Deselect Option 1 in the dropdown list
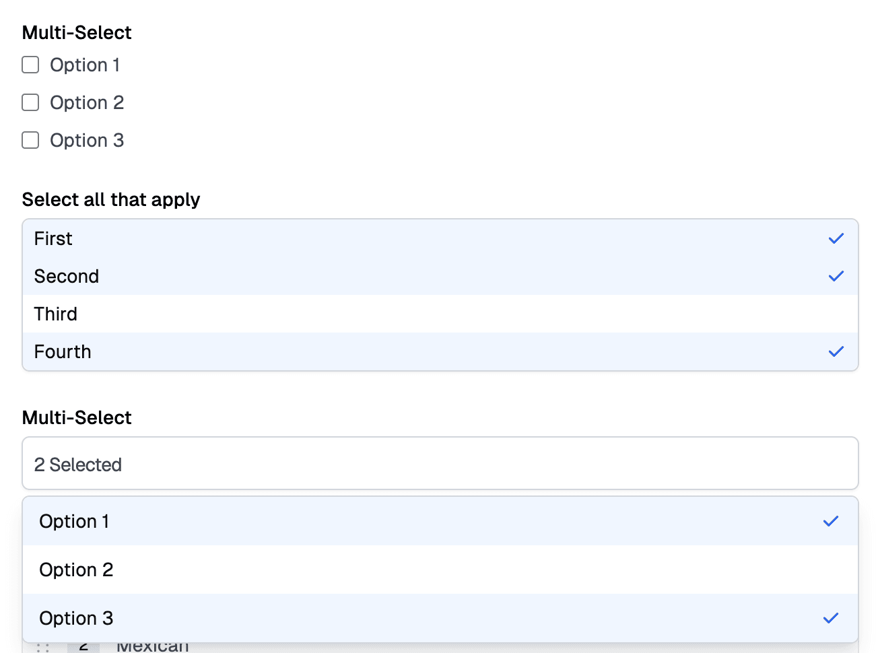 point(440,521)
